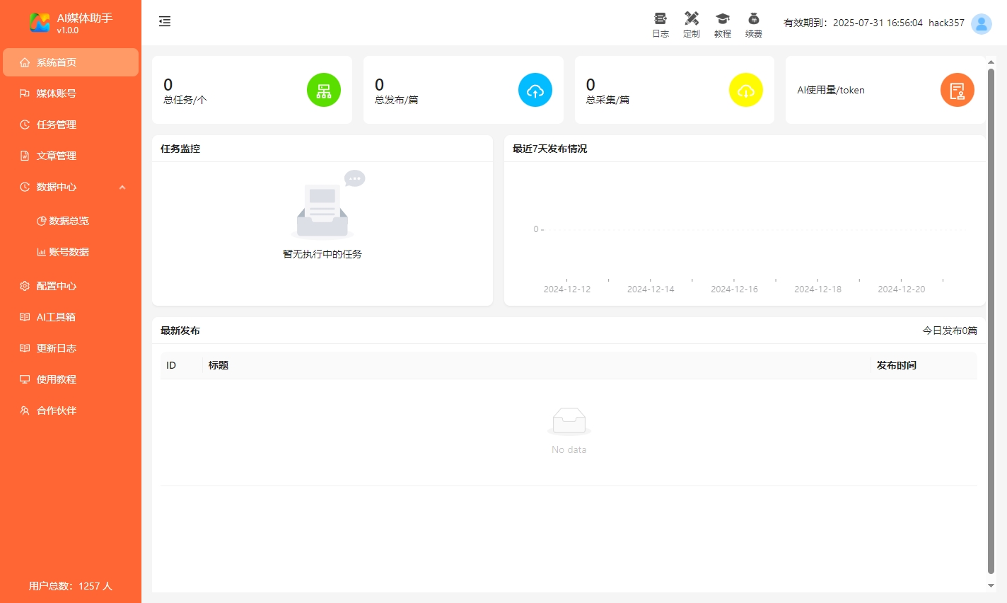Select 数据总览 submenu item
Image resolution: width=1007 pixels, height=603 pixels.
[71, 221]
